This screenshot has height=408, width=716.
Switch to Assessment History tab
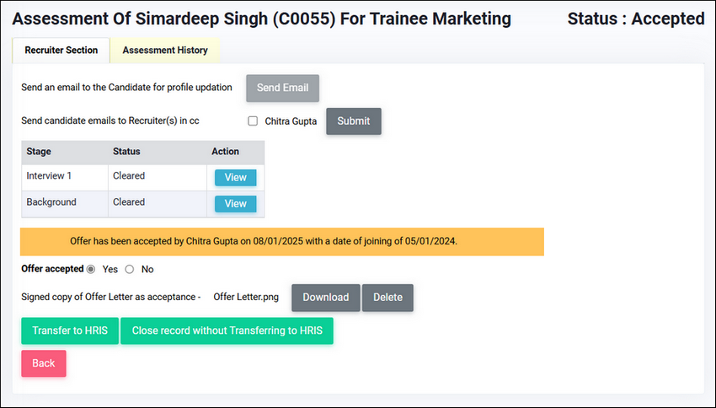(x=165, y=51)
